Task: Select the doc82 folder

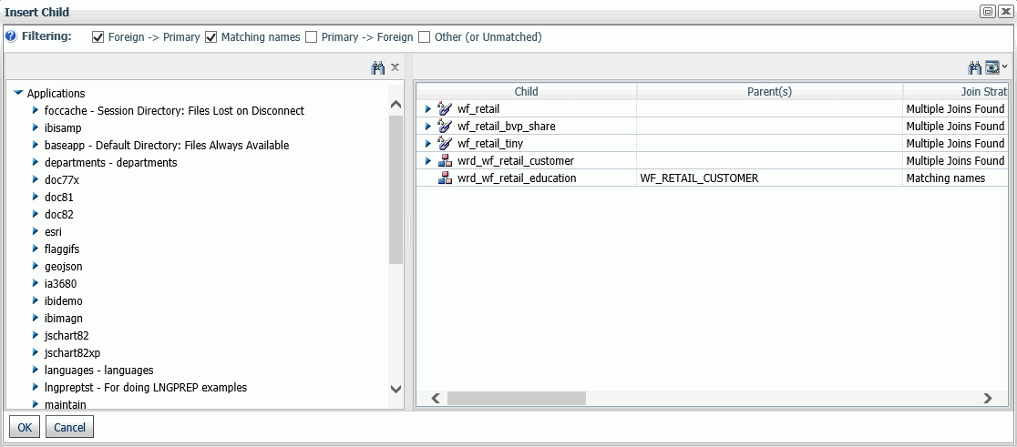Action: (x=59, y=215)
